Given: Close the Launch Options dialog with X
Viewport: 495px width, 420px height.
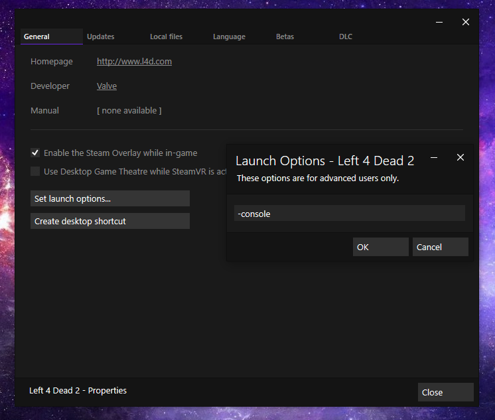Looking at the screenshot, I should [x=460, y=157].
